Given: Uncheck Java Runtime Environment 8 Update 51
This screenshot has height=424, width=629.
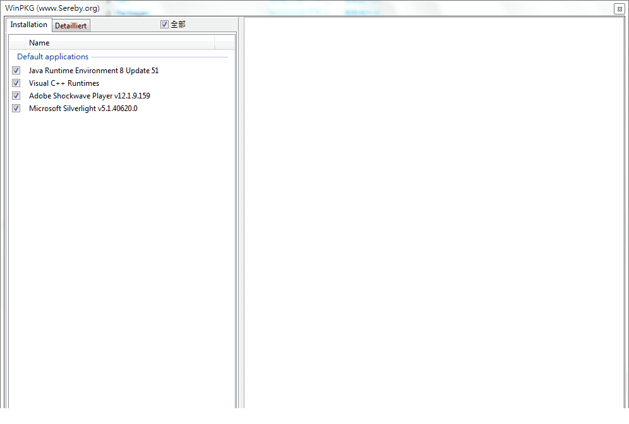Looking at the screenshot, I should (16, 70).
